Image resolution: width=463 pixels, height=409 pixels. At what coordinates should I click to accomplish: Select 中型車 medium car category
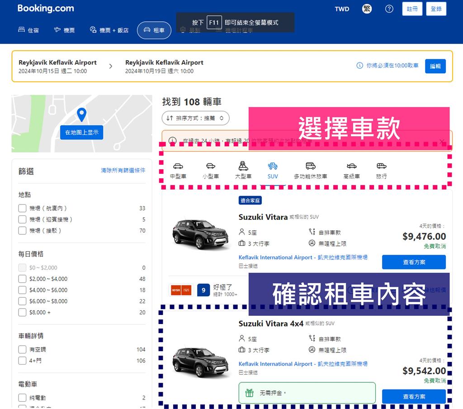(x=178, y=171)
